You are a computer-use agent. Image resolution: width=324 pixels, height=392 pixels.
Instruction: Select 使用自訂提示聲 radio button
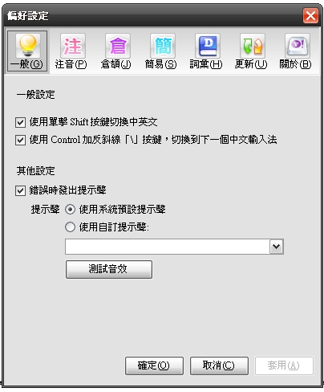pyautogui.click(x=70, y=227)
